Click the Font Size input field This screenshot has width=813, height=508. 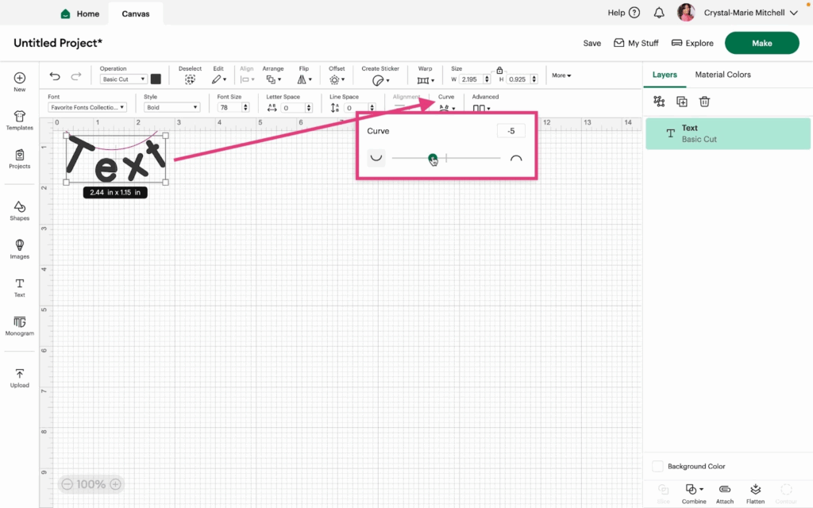point(229,107)
